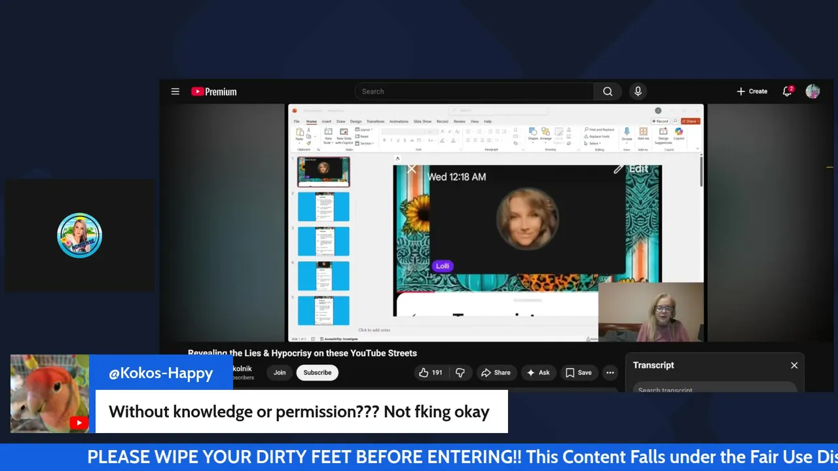Open the YouTube hamburger guide menu

(175, 92)
